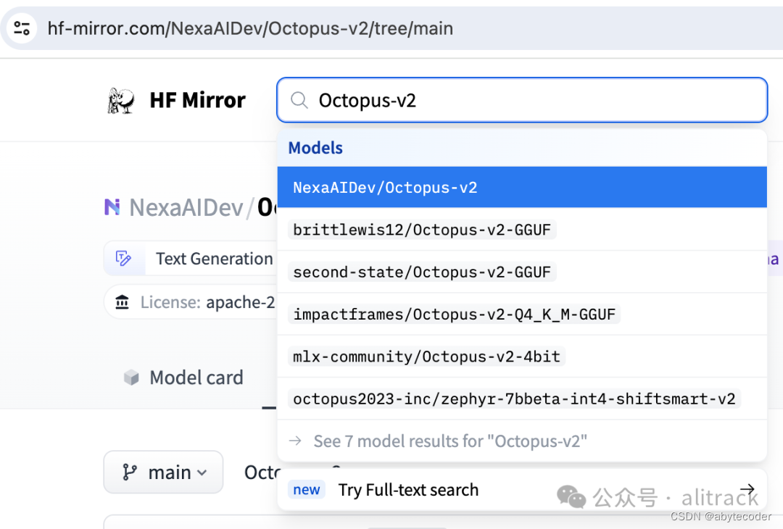
Task: Switch to the Model card tab
Action: [x=183, y=378]
